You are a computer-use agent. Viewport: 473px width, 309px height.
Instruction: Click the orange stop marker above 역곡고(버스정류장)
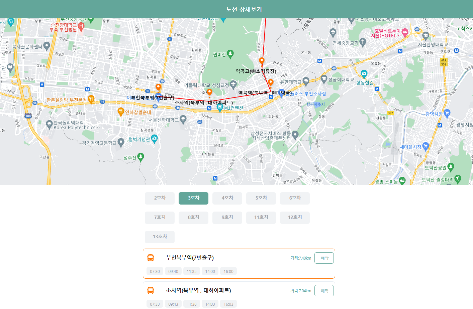(262, 61)
